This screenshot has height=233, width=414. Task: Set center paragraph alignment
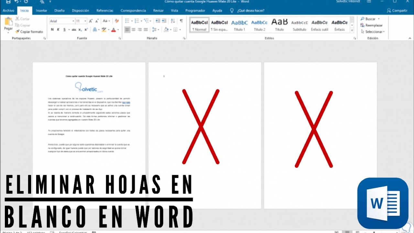coord(134,29)
